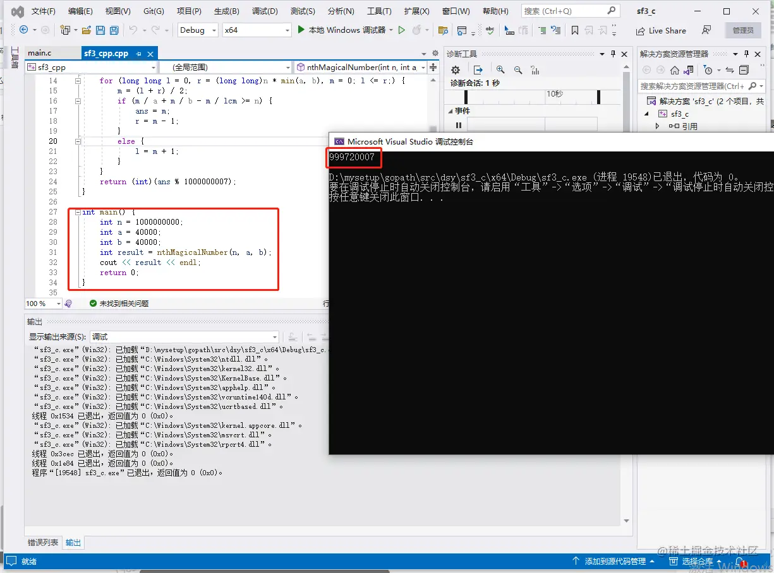Viewport: 774px width, 573px height.
Task: Open the output source dropdown
Action: click(x=184, y=337)
